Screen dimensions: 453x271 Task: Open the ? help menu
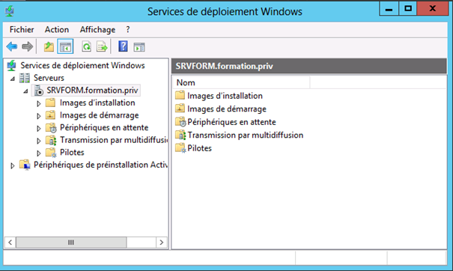pyautogui.click(x=128, y=29)
